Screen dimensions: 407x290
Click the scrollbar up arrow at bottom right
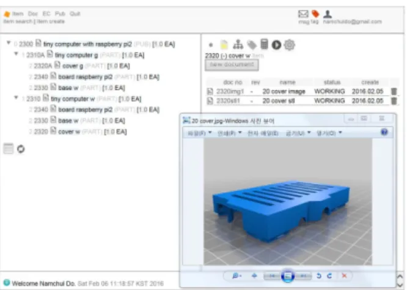[x=400, y=277]
